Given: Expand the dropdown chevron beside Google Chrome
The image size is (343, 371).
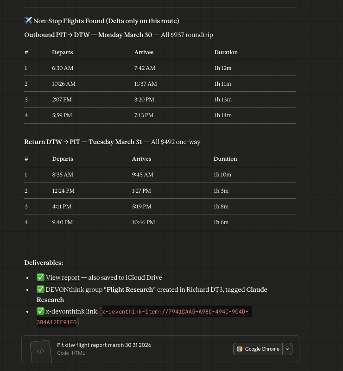Looking at the screenshot, I should coord(287,349).
